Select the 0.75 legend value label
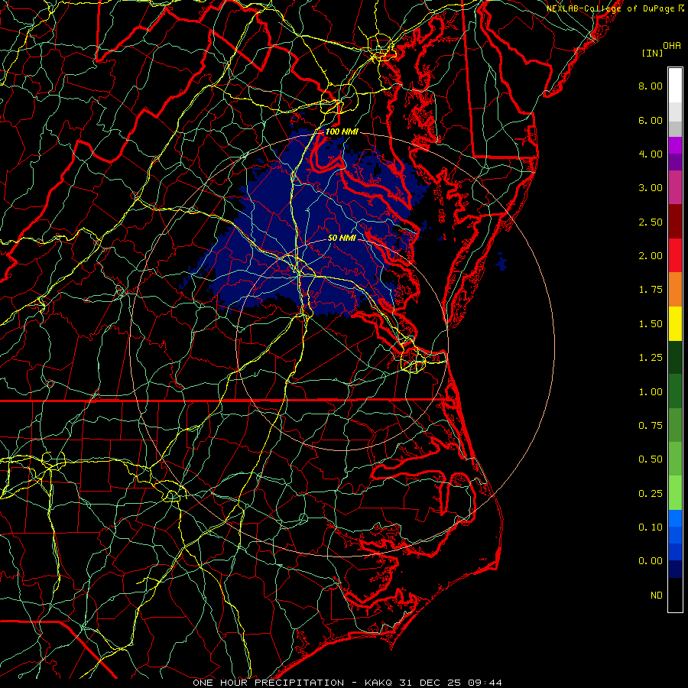This screenshot has height=688, width=688. tap(651, 426)
